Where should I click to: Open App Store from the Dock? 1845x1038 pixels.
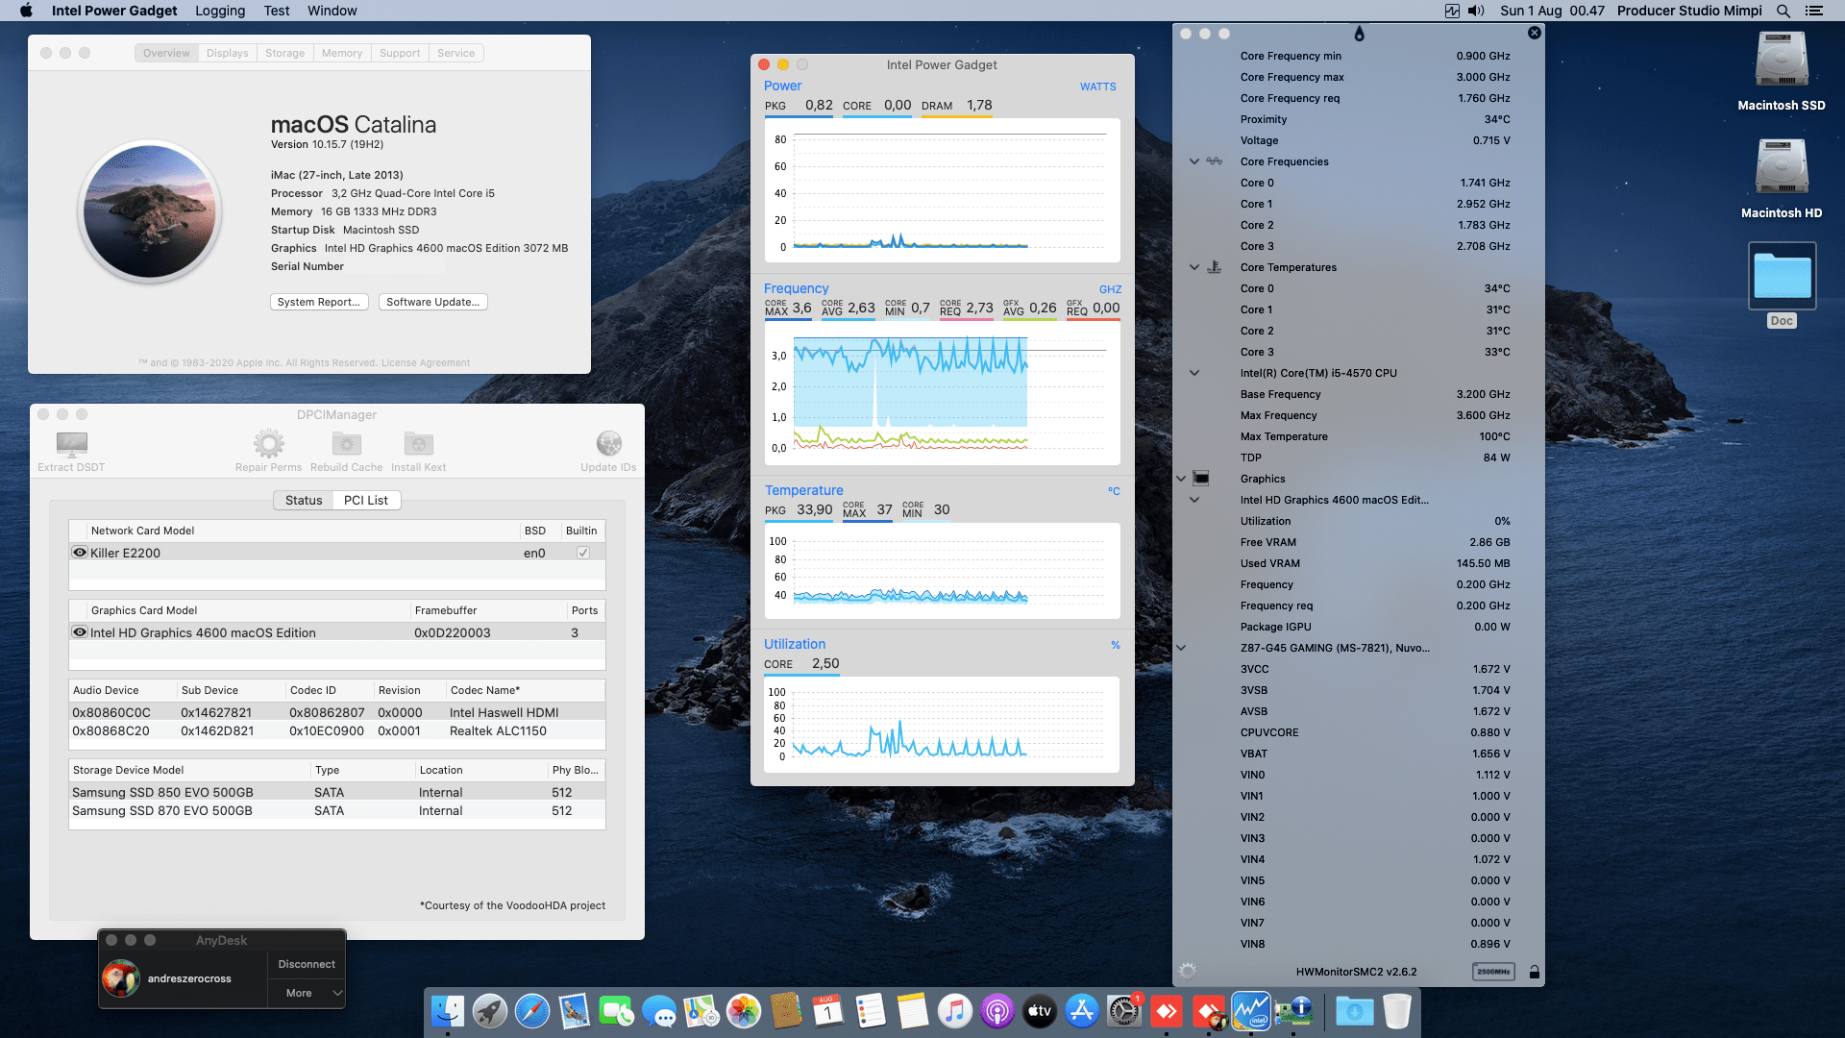[x=1082, y=1011]
